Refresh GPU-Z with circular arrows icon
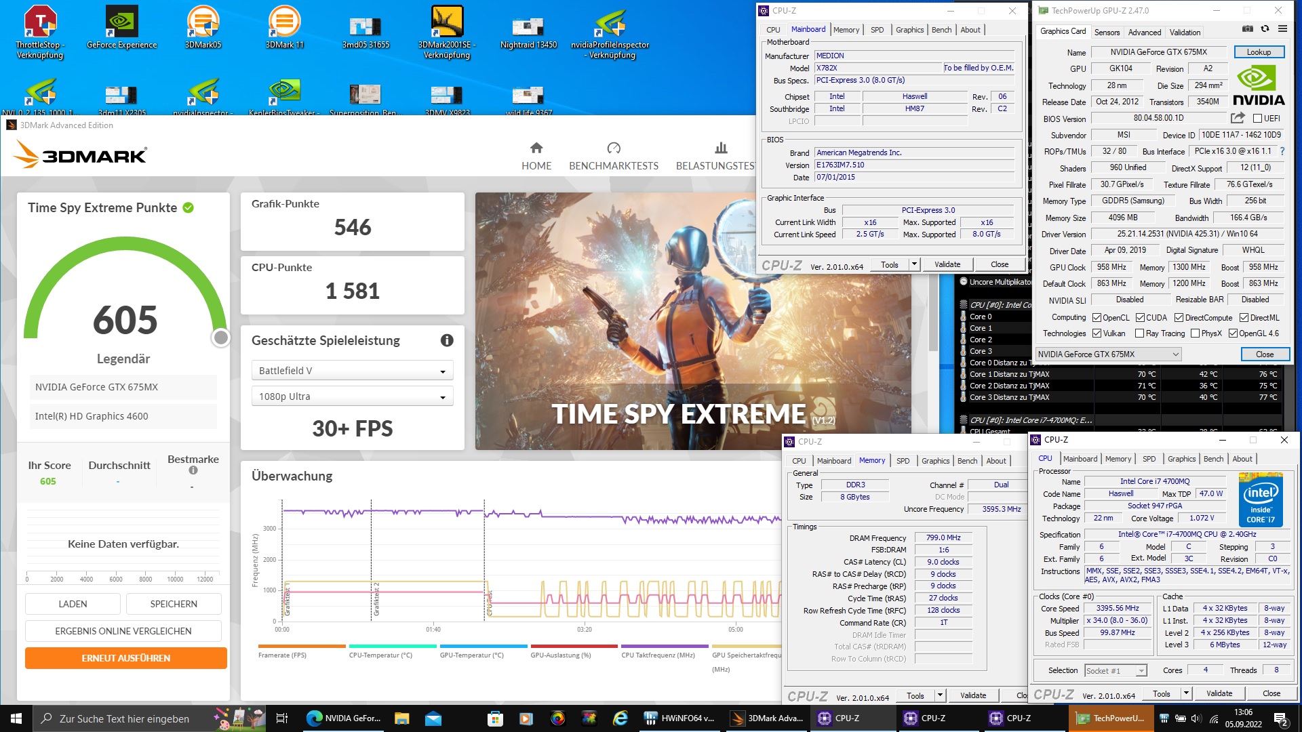Viewport: 1302px width, 732px height. [x=1265, y=28]
